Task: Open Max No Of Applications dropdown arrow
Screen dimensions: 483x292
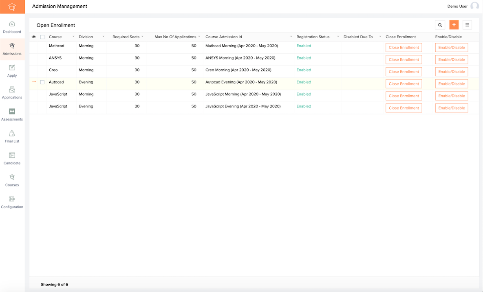Action: (x=199, y=37)
